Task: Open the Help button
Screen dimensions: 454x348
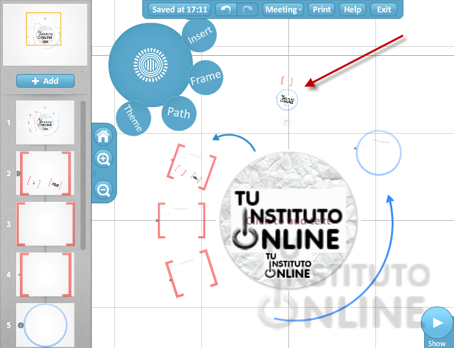Action: pyautogui.click(x=353, y=10)
